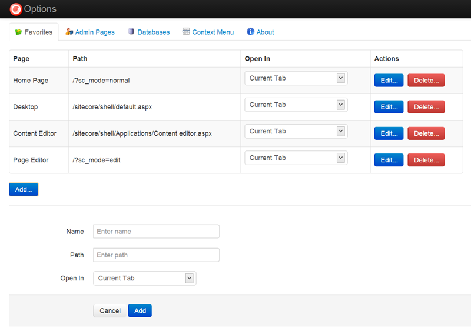Image resolution: width=471 pixels, height=328 pixels.
Task: Click the Name form label
Action: (75, 232)
